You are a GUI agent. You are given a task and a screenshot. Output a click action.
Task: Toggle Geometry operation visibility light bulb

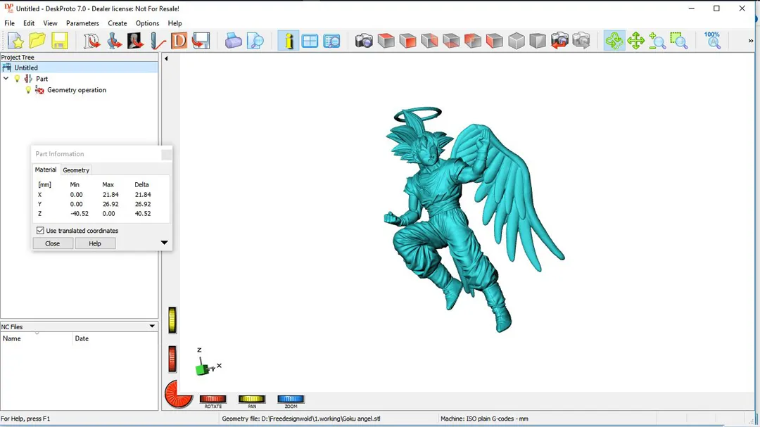click(x=28, y=90)
